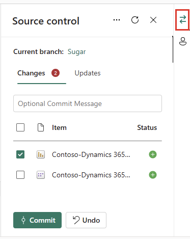Click the user profile icon in sidebar
This screenshot has height=239, width=190.
pos(183,41)
